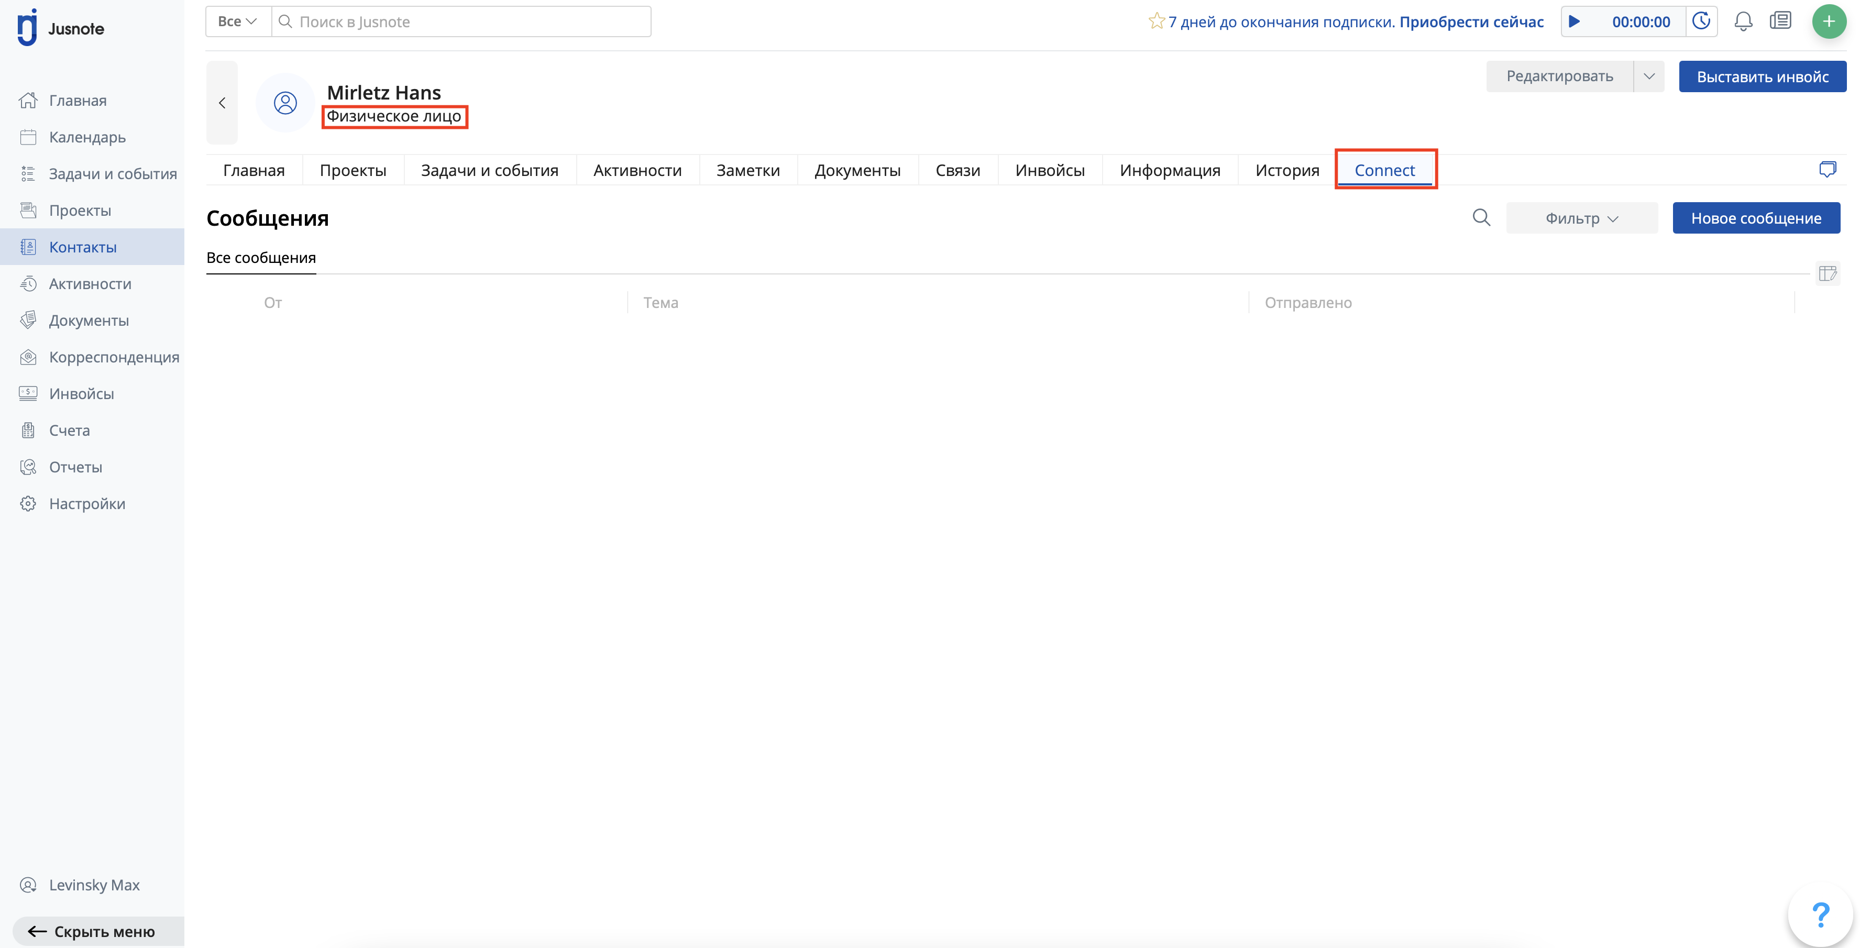Go back with the left chevron
The height and width of the screenshot is (948, 1871).
click(x=222, y=103)
